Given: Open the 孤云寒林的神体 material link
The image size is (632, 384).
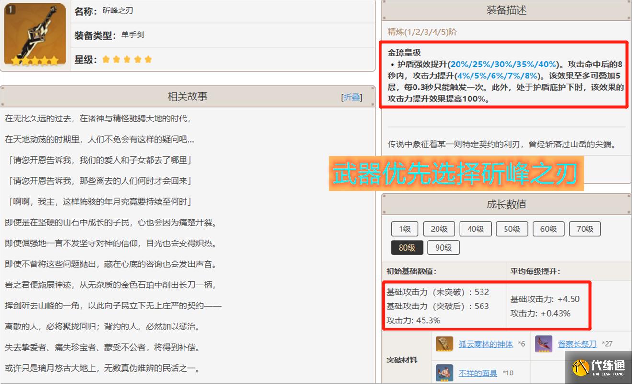Looking at the screenshot, I should tap(485, 344).
